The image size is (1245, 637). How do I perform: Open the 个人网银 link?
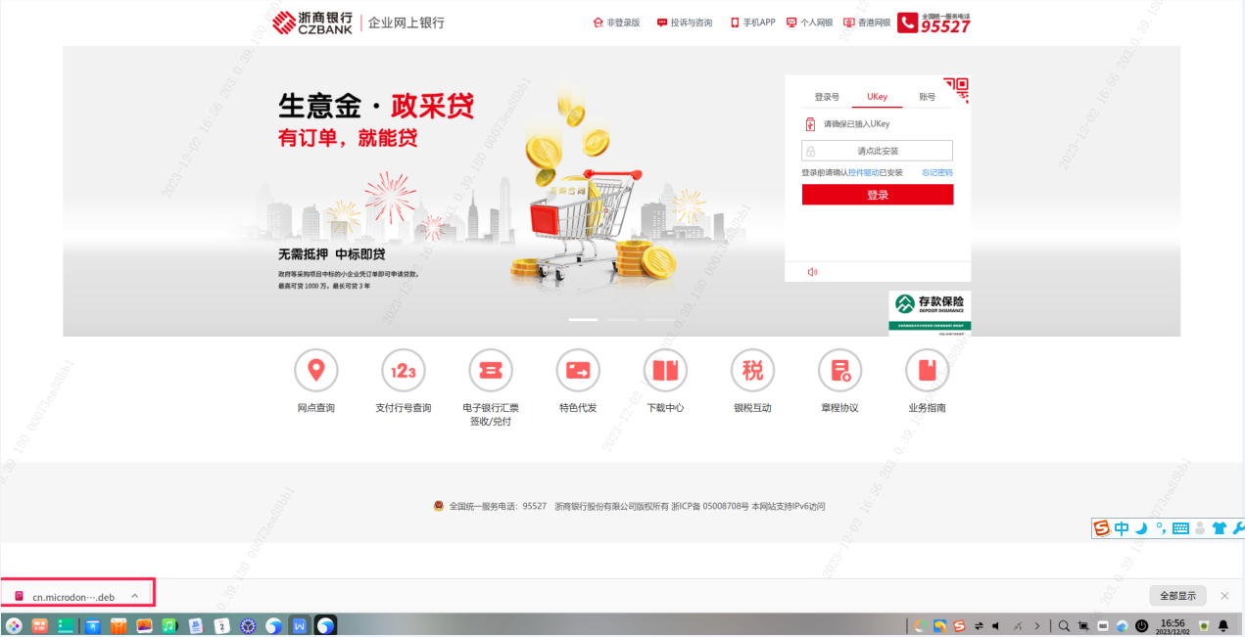pyautogui.click(x=809, y=23)
